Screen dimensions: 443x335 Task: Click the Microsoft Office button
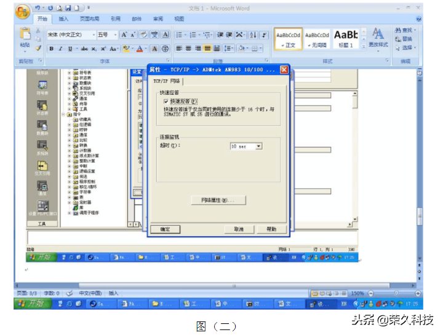coord(23,10)
